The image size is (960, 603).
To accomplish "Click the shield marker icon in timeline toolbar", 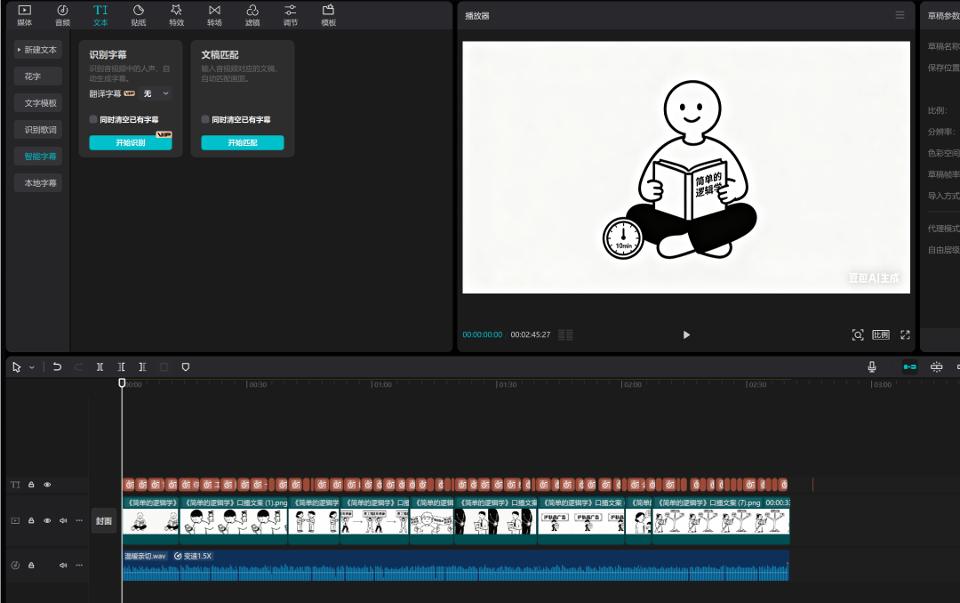I will (x=186, y=366).
